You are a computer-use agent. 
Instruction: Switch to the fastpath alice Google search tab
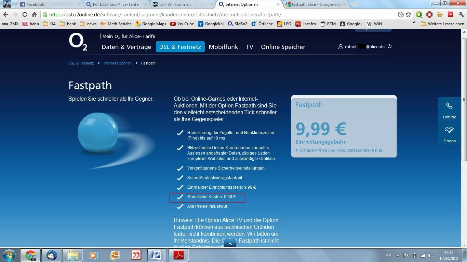point(313,4)
